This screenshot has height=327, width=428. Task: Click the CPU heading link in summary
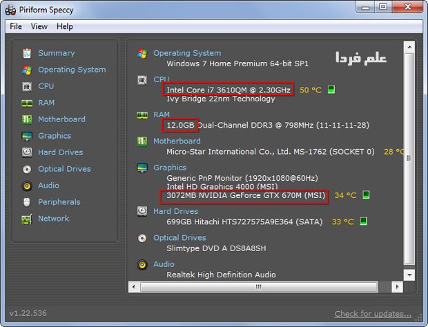click(x=162, y=79)
